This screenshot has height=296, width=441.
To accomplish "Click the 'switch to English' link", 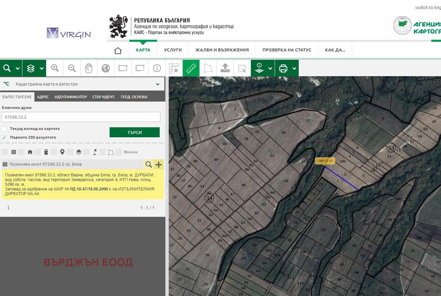I will [x=428, y=7].
